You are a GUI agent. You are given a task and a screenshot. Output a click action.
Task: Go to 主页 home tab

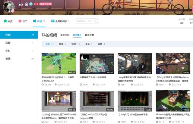[8, 21]
